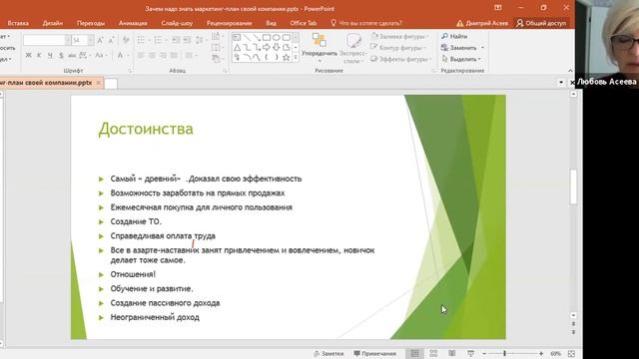Open the Заливка фигуры fill dropdown
The width and height of the screenshot is (639, 359).
point(399,37)
